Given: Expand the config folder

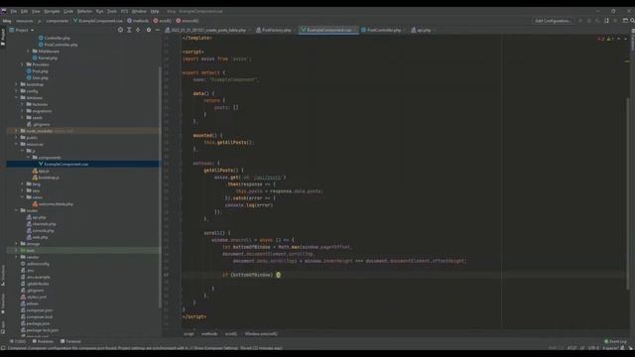Looking at the screenshot, I should point(17,91).
